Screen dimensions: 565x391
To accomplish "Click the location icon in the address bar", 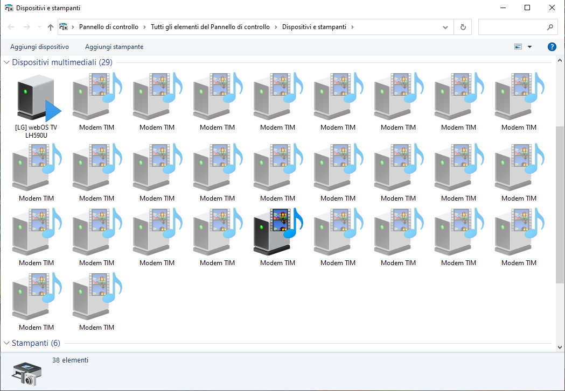I will 64,26.
